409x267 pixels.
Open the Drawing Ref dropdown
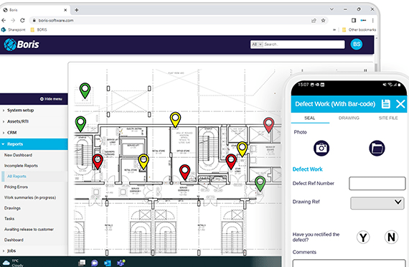tap(377, 203)
